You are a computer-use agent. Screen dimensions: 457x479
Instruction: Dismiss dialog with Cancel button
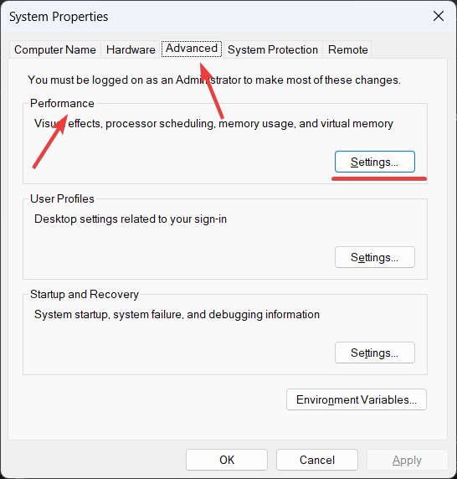[x=317, y=460]
